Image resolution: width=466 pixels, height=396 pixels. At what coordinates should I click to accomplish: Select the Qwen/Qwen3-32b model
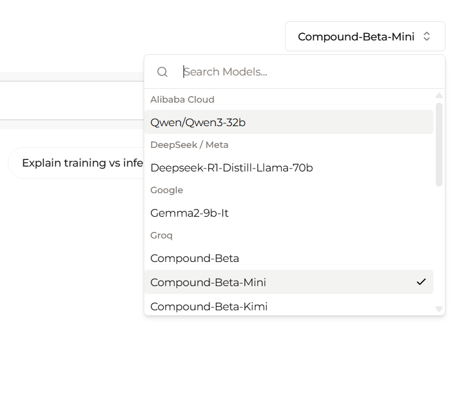[x=289, y=122]
